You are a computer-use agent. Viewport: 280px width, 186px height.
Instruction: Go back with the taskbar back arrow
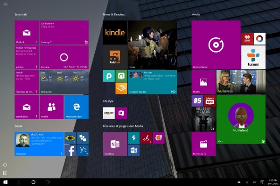coord(19,182)
